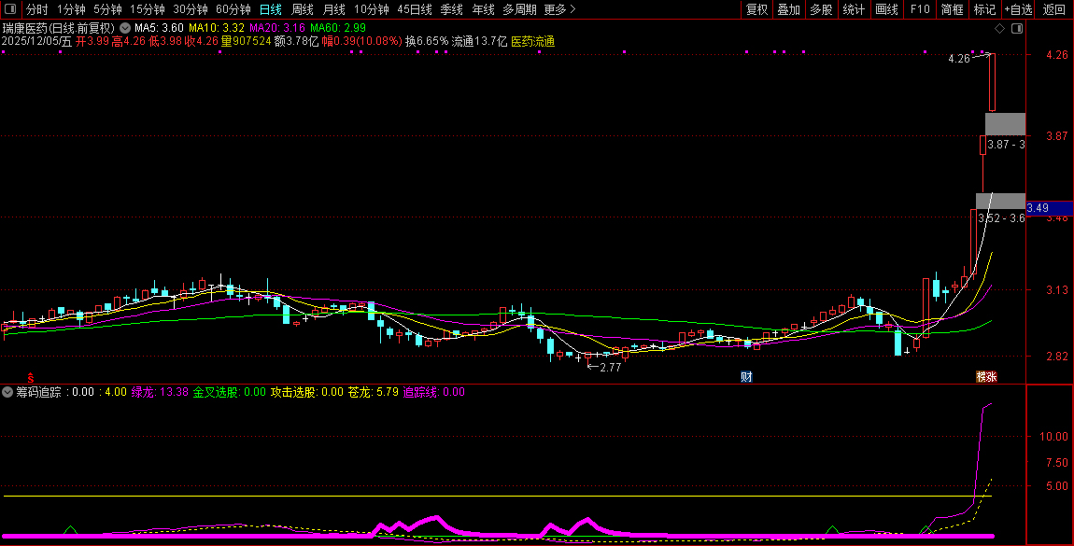Click the 简框 simple frame button

pyautogui.click(x=952, y=9)
